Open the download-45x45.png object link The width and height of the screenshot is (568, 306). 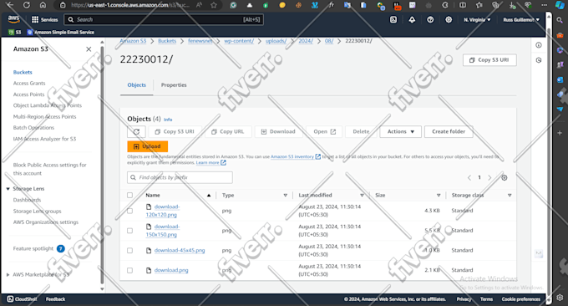180,251
